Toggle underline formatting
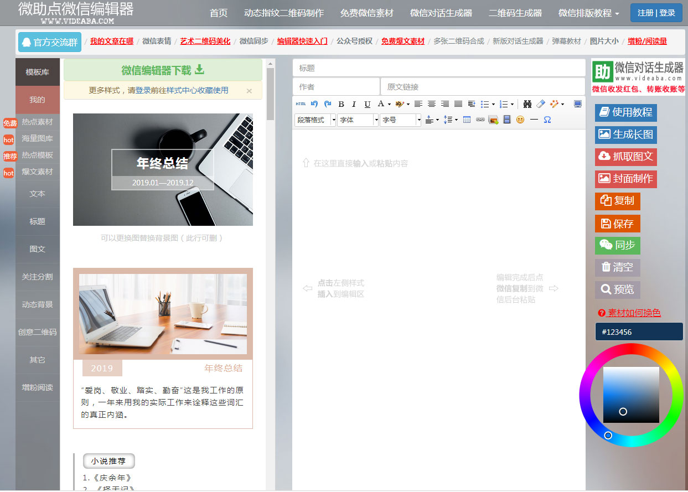Image resolution: width=688 pixels, height=492 pixels. point(368,104)
